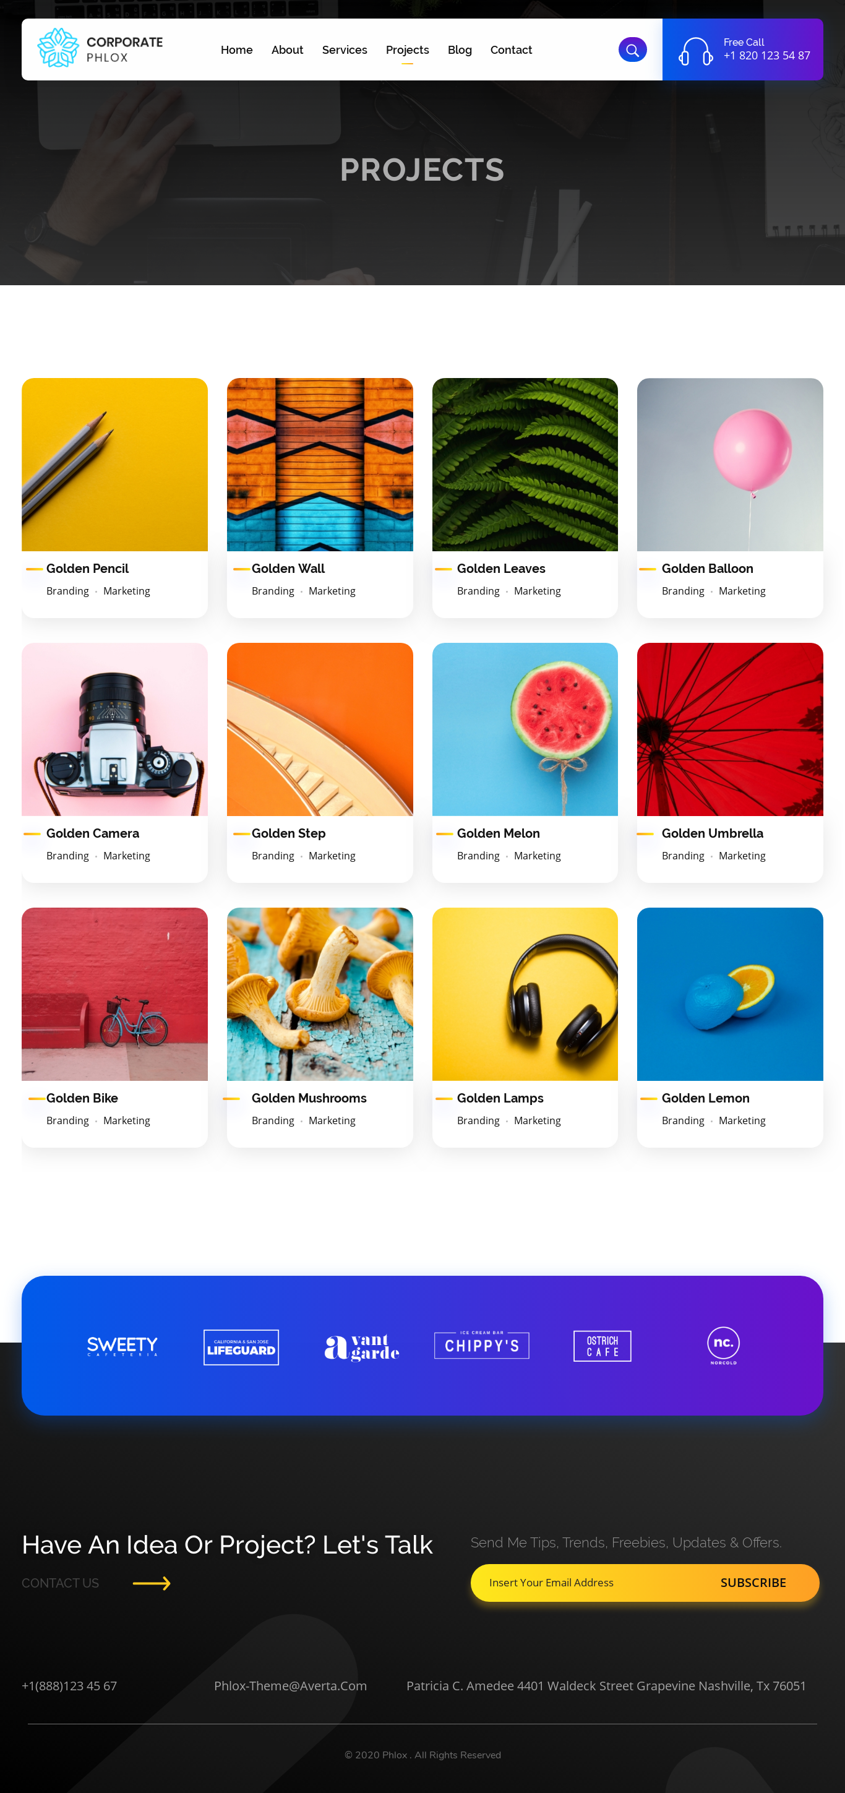Open the Golden Umbrella project title
This screenshot has width=845, height=1793.
[x=712, y=833]
